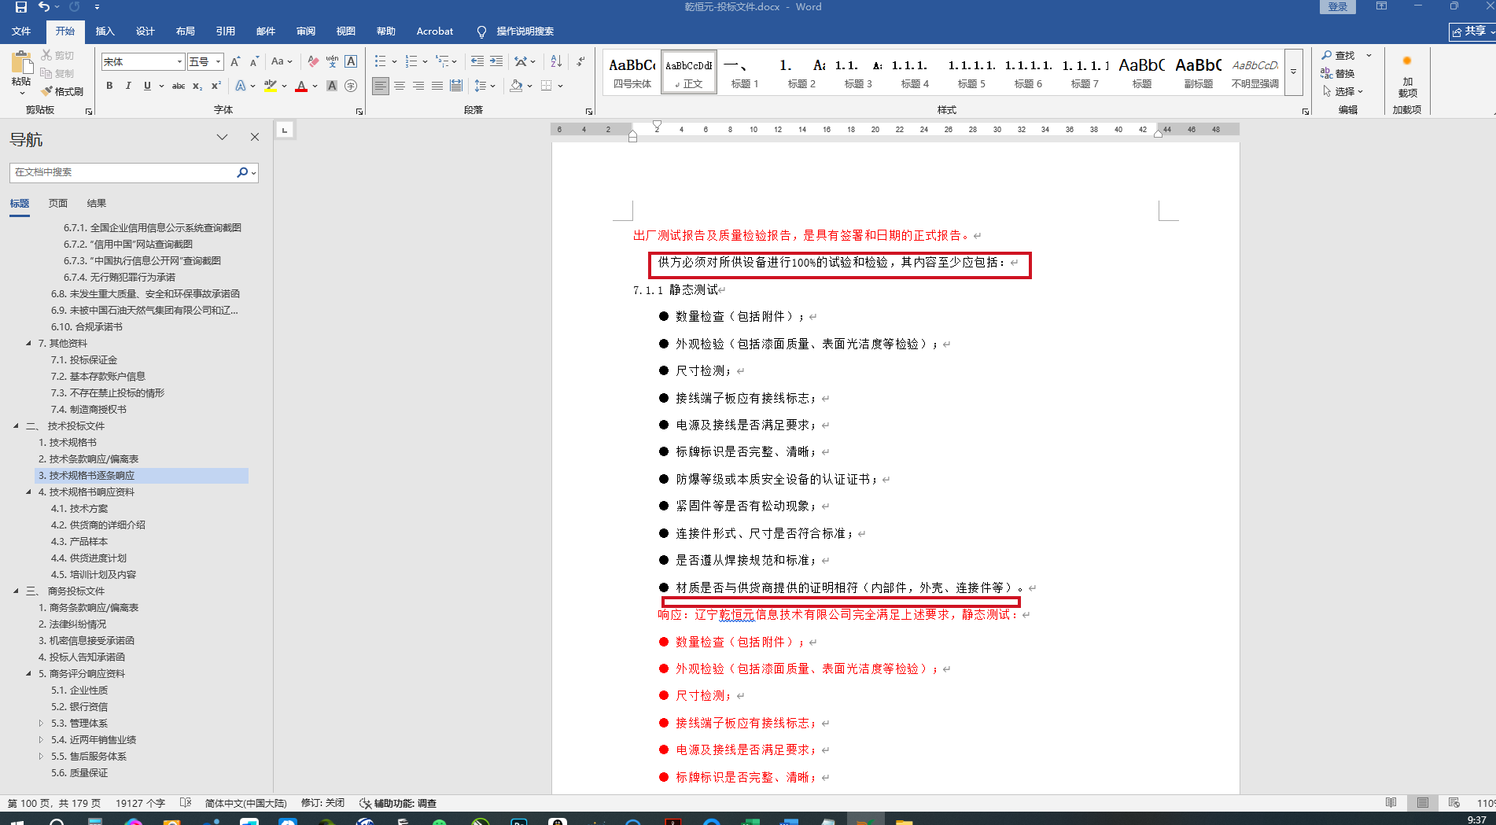Viewport: 1496px width, 825px height.
Task: Apply distributed alignment to the paragraph
Action: click(x=456, y=86)
